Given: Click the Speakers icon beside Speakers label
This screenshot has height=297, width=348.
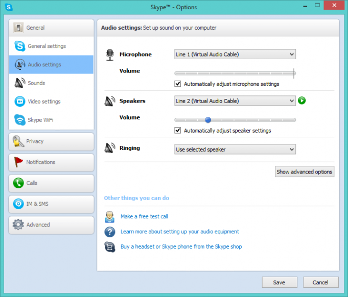Looking at the screenshot, I should pos(110,101).
